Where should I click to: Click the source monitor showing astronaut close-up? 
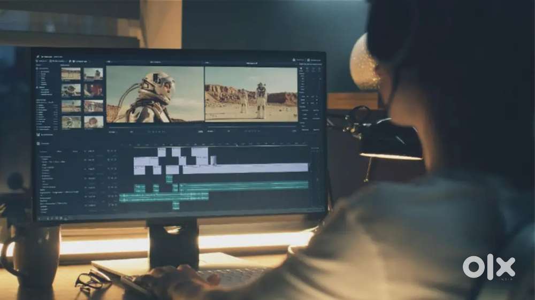[x=155, y=94]
